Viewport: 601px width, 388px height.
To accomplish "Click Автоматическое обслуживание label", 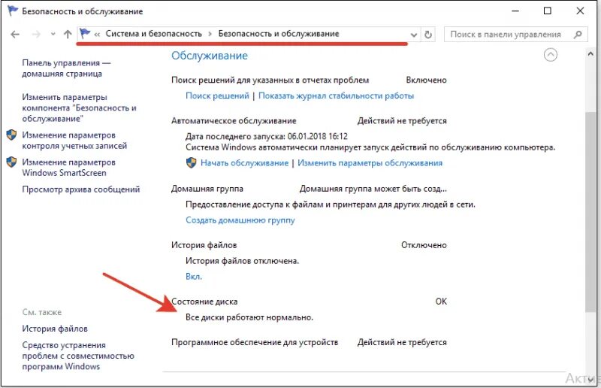I will 234,121.
